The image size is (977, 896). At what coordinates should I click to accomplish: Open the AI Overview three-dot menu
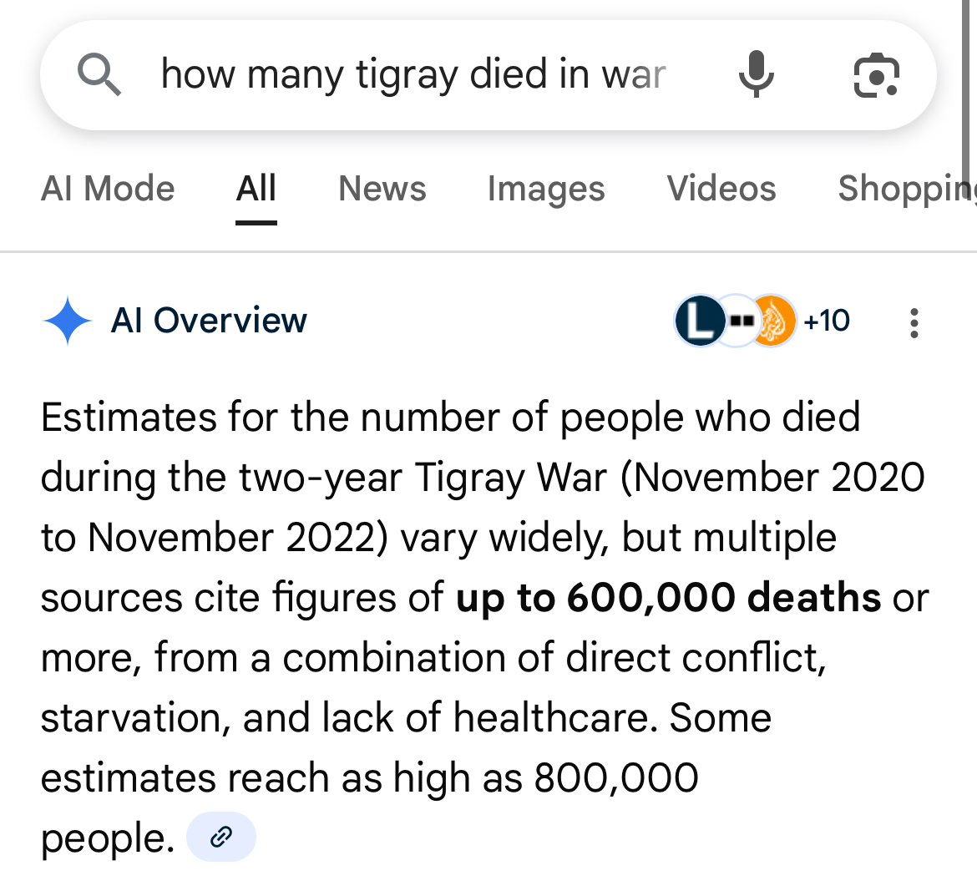click(x=914, y=322)
